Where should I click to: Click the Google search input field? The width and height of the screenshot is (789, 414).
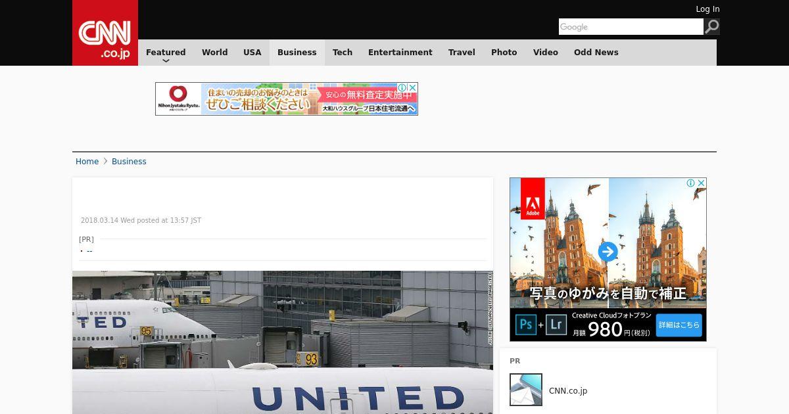pyautogui.click(x=631, y=27)
